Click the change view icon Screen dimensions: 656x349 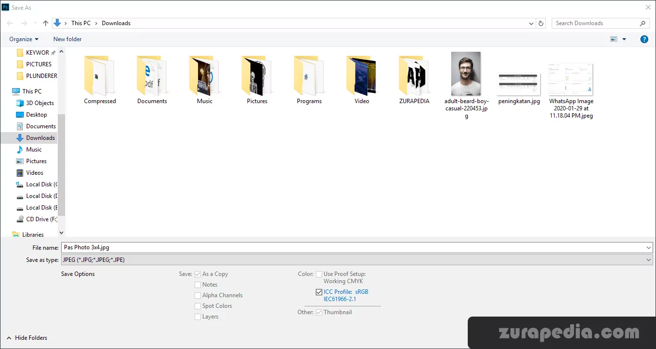(x=614, y=39)
